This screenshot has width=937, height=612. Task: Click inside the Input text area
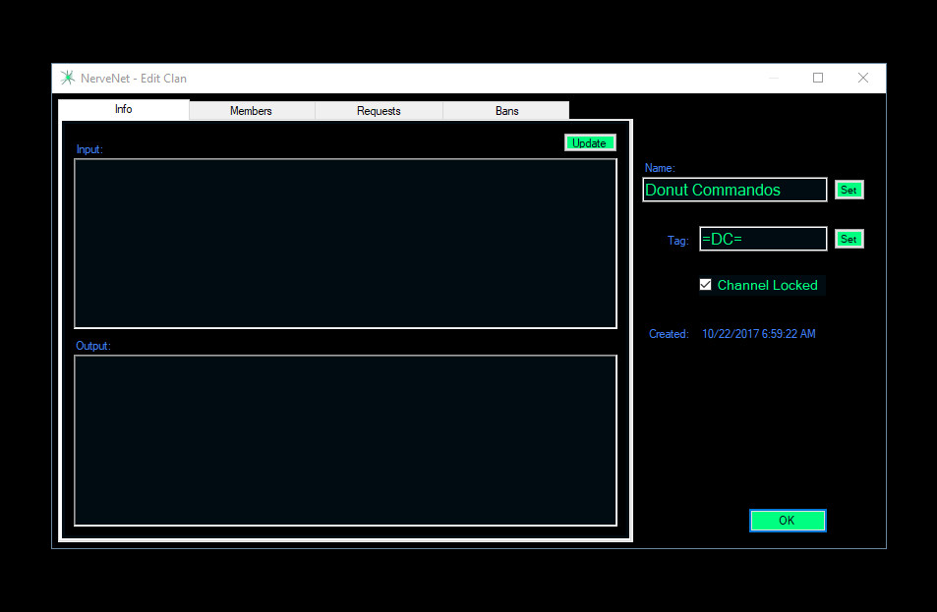coord(345,243)
